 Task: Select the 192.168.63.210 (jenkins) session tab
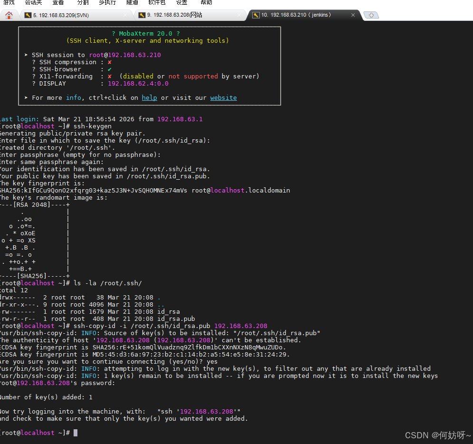(304, 15)
